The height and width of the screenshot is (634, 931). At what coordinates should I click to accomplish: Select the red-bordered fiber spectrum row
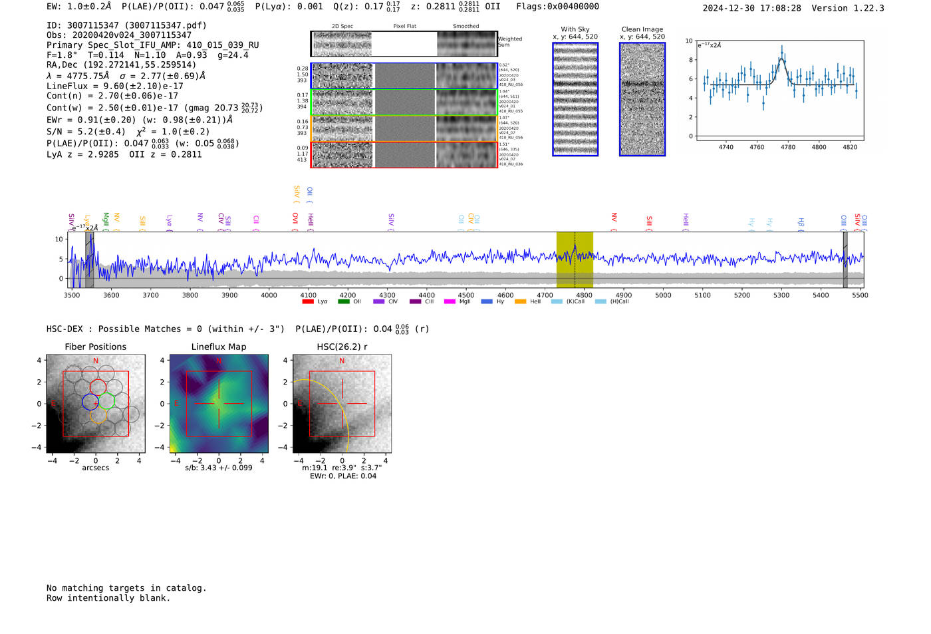point(404,154)
